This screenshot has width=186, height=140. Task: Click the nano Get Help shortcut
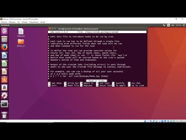pyautogui.click(x=55, y=83)
